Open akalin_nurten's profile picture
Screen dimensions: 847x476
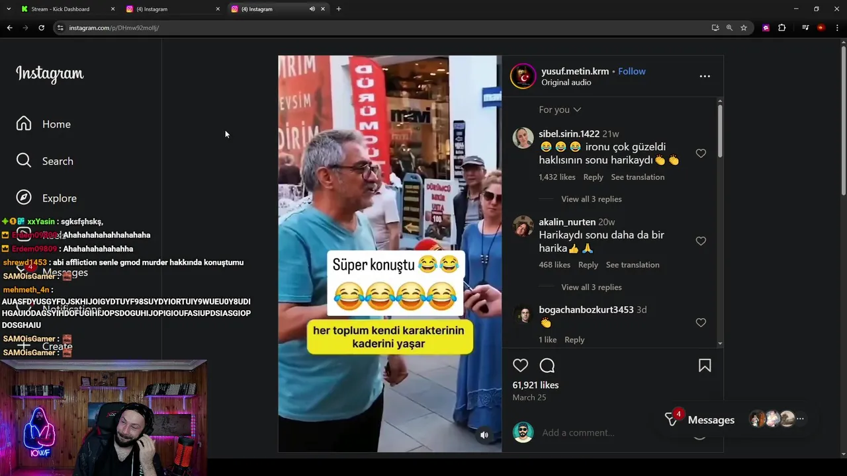tap(523, 226)
